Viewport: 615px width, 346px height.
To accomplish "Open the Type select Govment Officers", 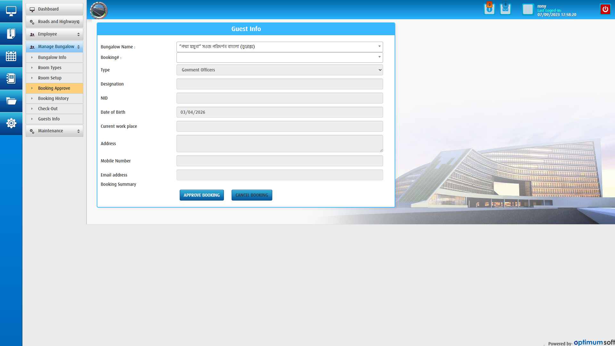I will click(x=279, y=70).
